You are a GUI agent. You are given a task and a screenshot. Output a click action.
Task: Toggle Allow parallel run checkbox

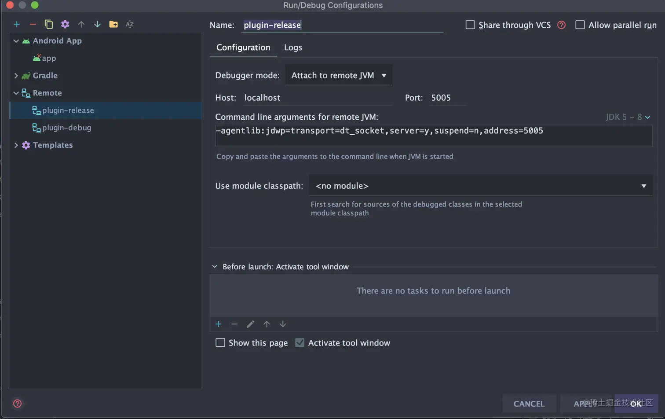(580, 25)
